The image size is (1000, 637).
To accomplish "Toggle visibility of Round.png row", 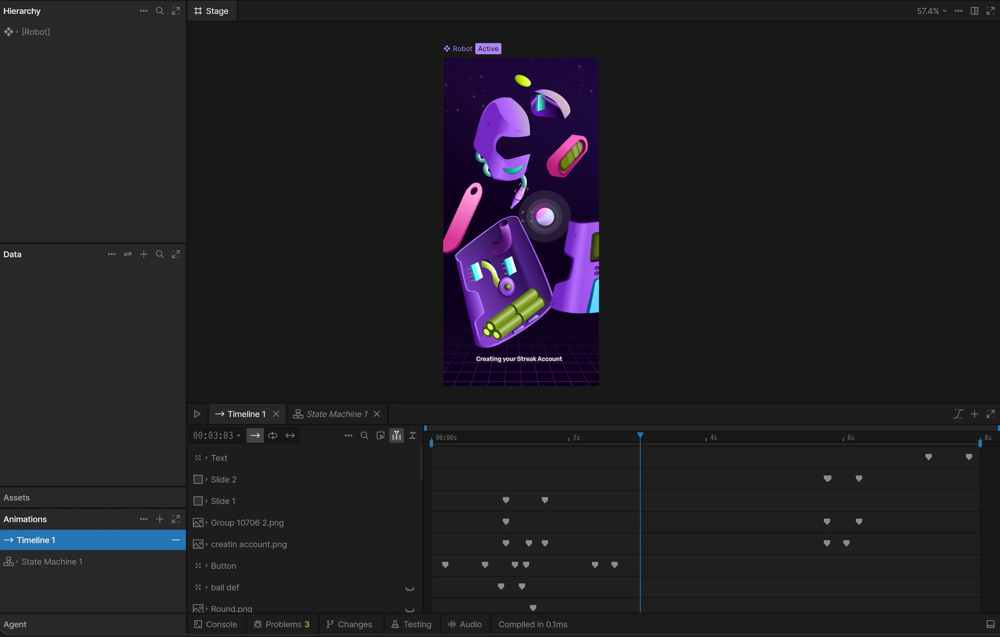I will (410, 610).
